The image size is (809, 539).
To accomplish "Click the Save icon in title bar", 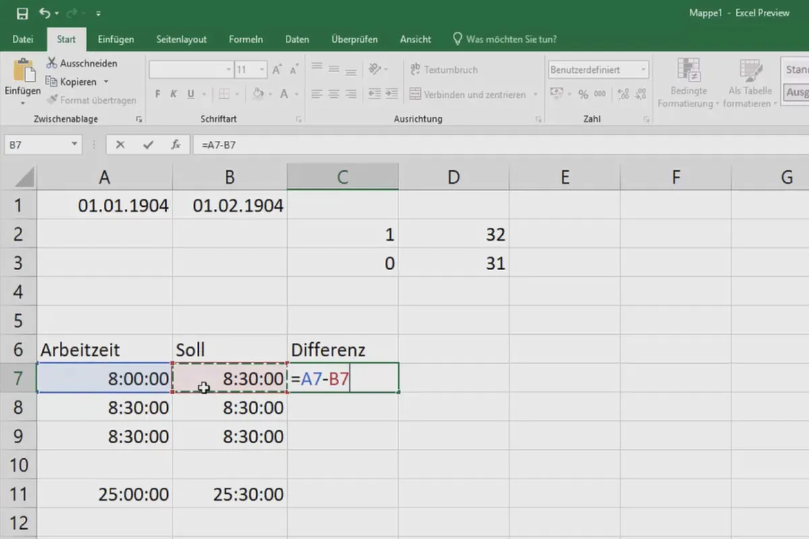I will [x=22, y=13].
